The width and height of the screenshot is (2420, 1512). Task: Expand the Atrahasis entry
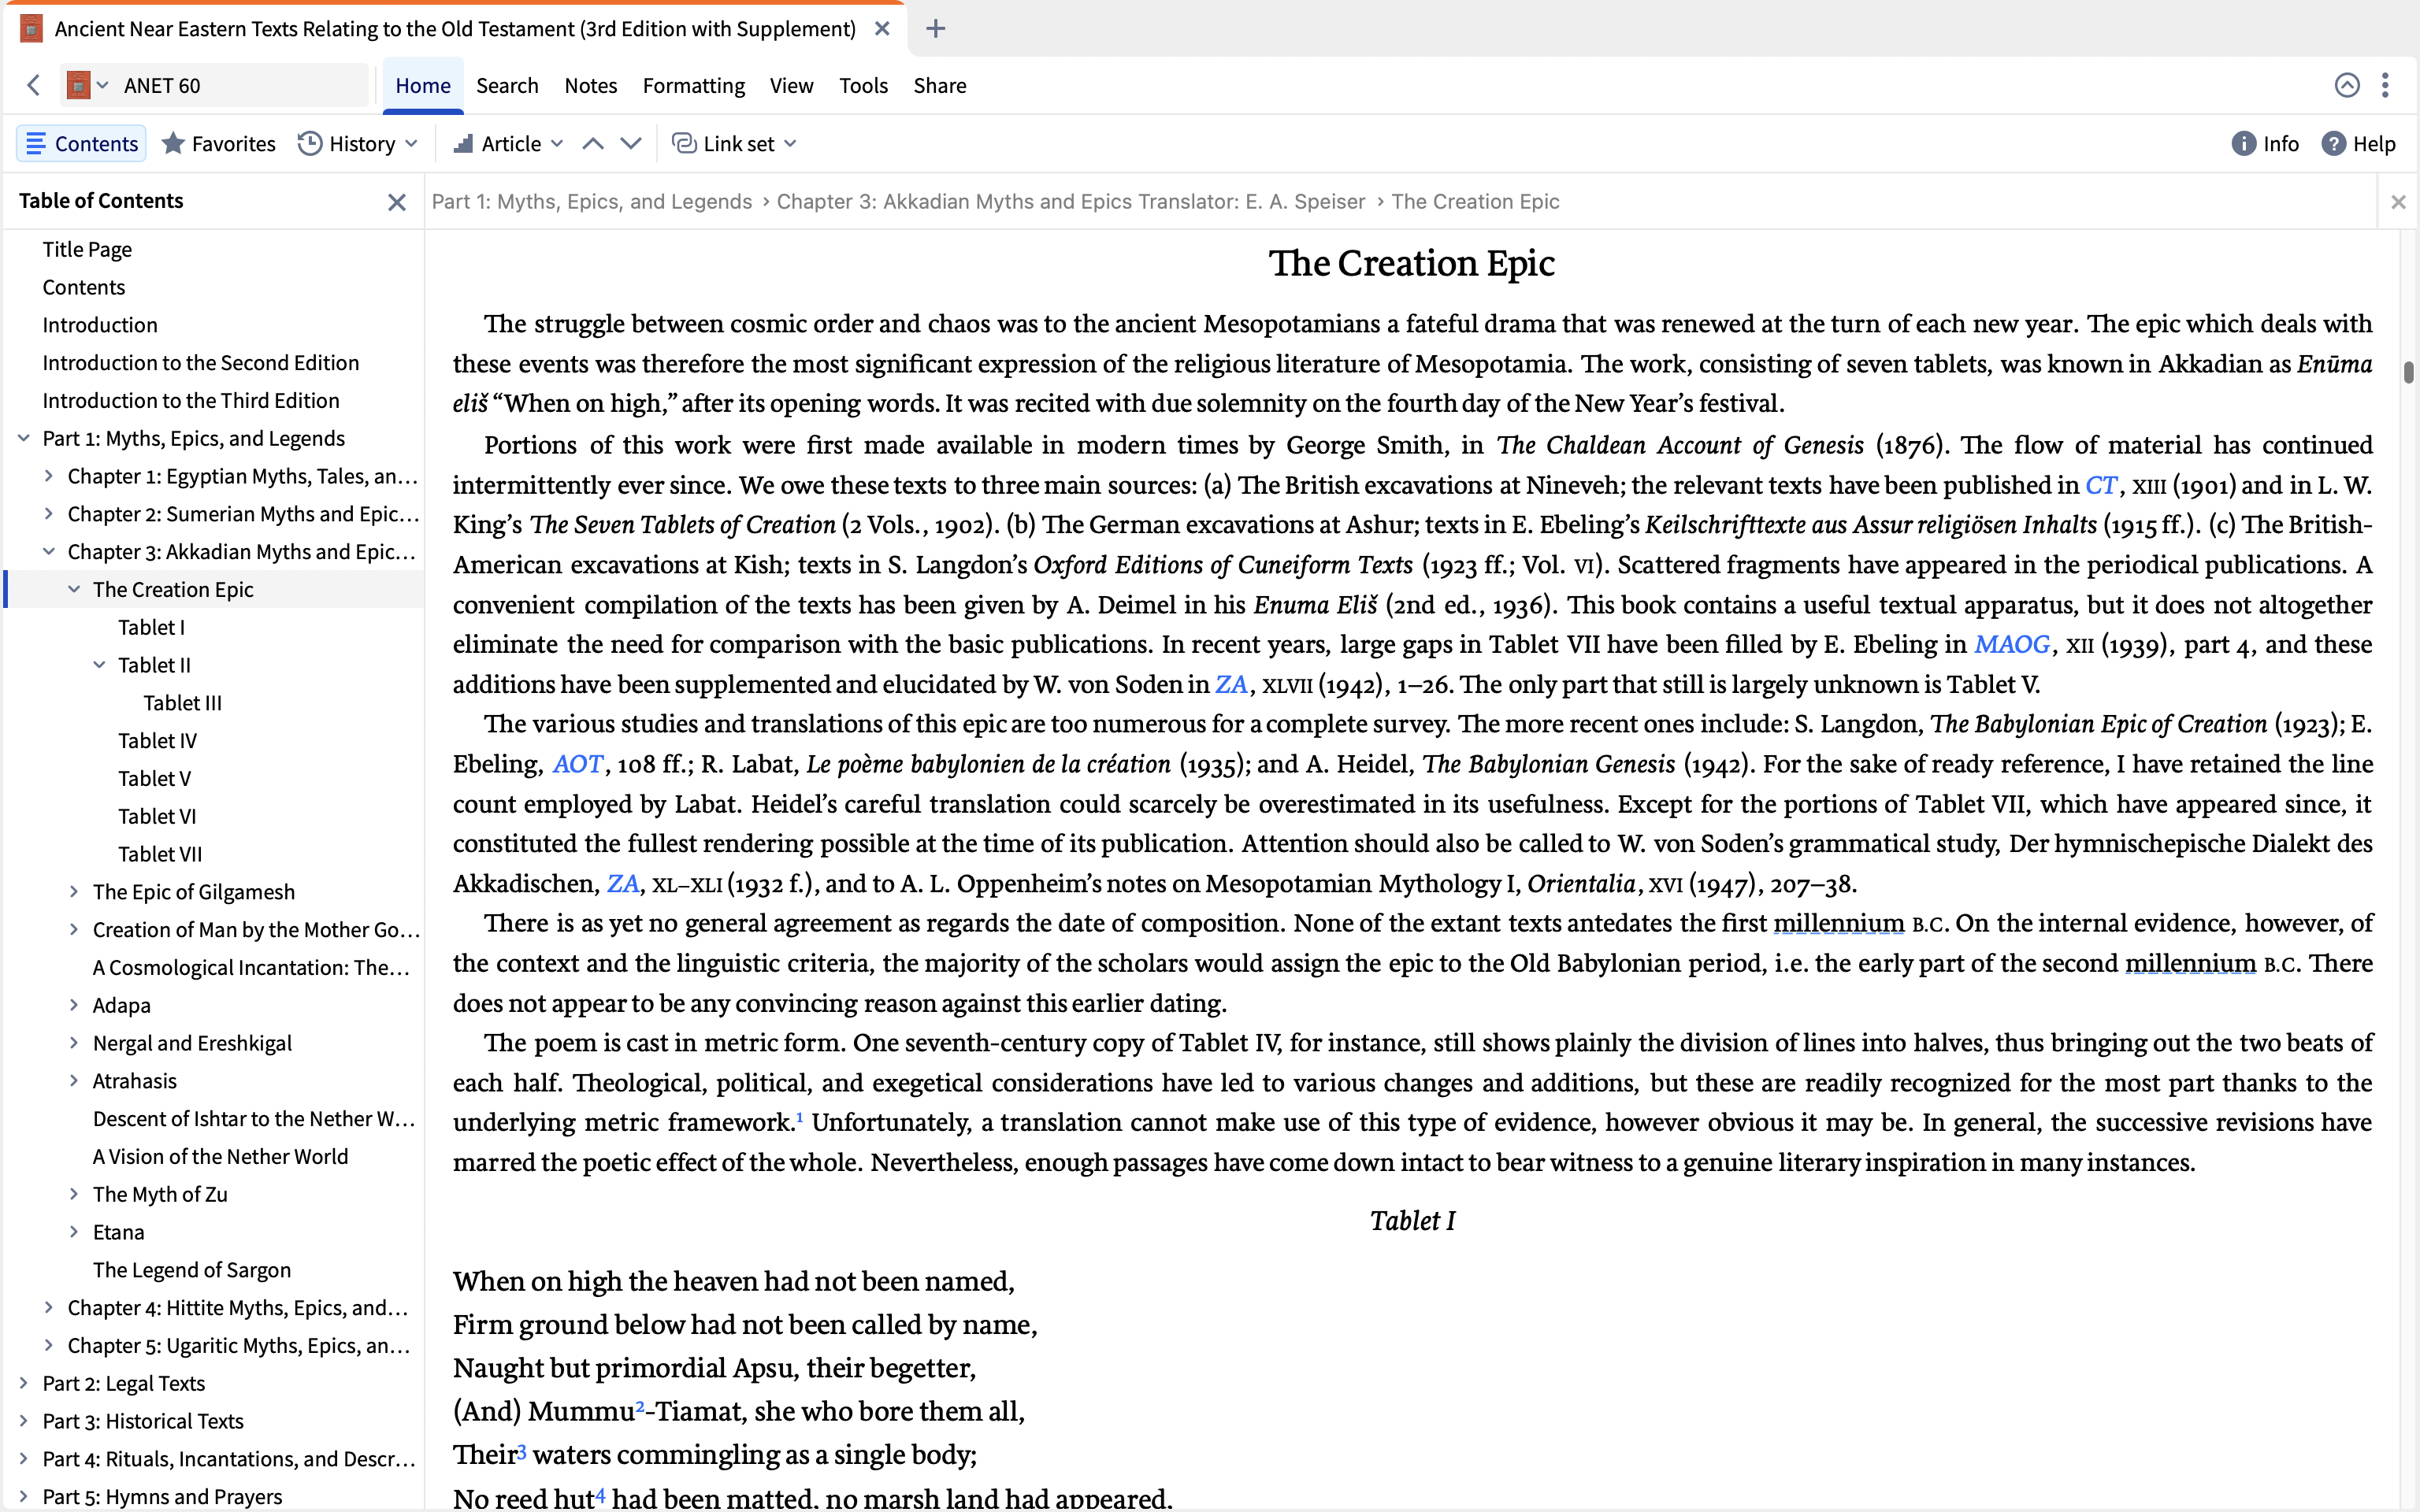coord(74,1081)
